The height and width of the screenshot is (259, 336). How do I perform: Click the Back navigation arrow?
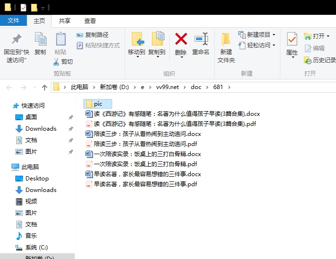pos(9,87)
